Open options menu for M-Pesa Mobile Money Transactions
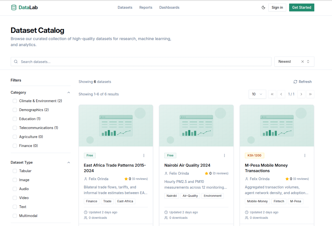 tap(305, 156)
